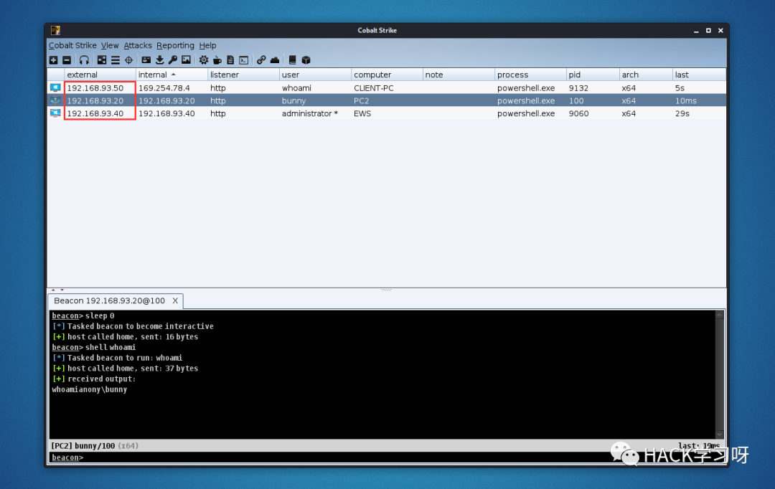Screen dimensions: 775x489
Task: Sort sessions by the internal column header
Action: click(x=172, y=75)
